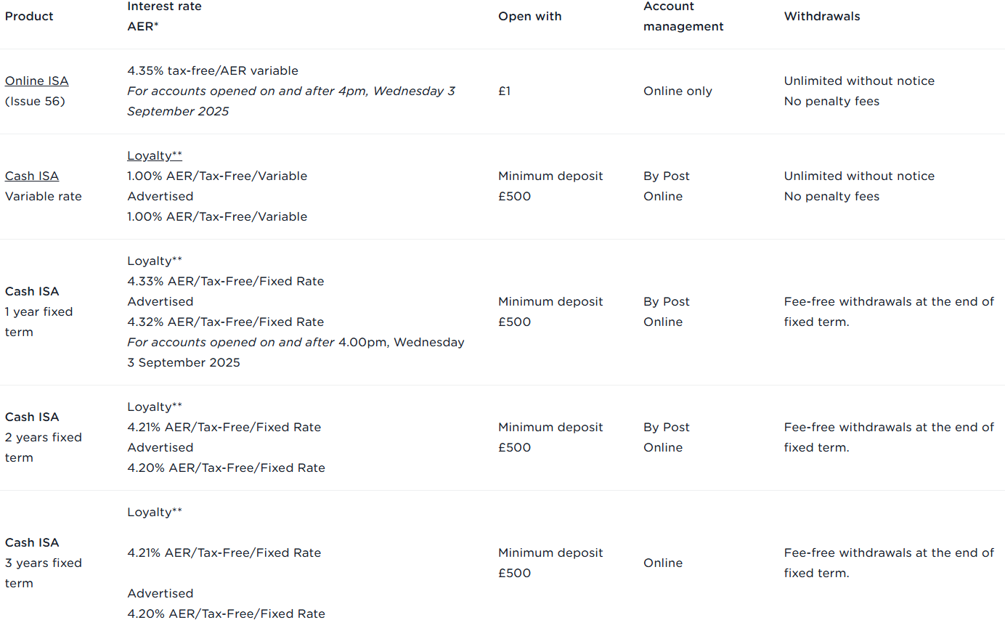Open the Online ISA product link

tap(36, 81)
